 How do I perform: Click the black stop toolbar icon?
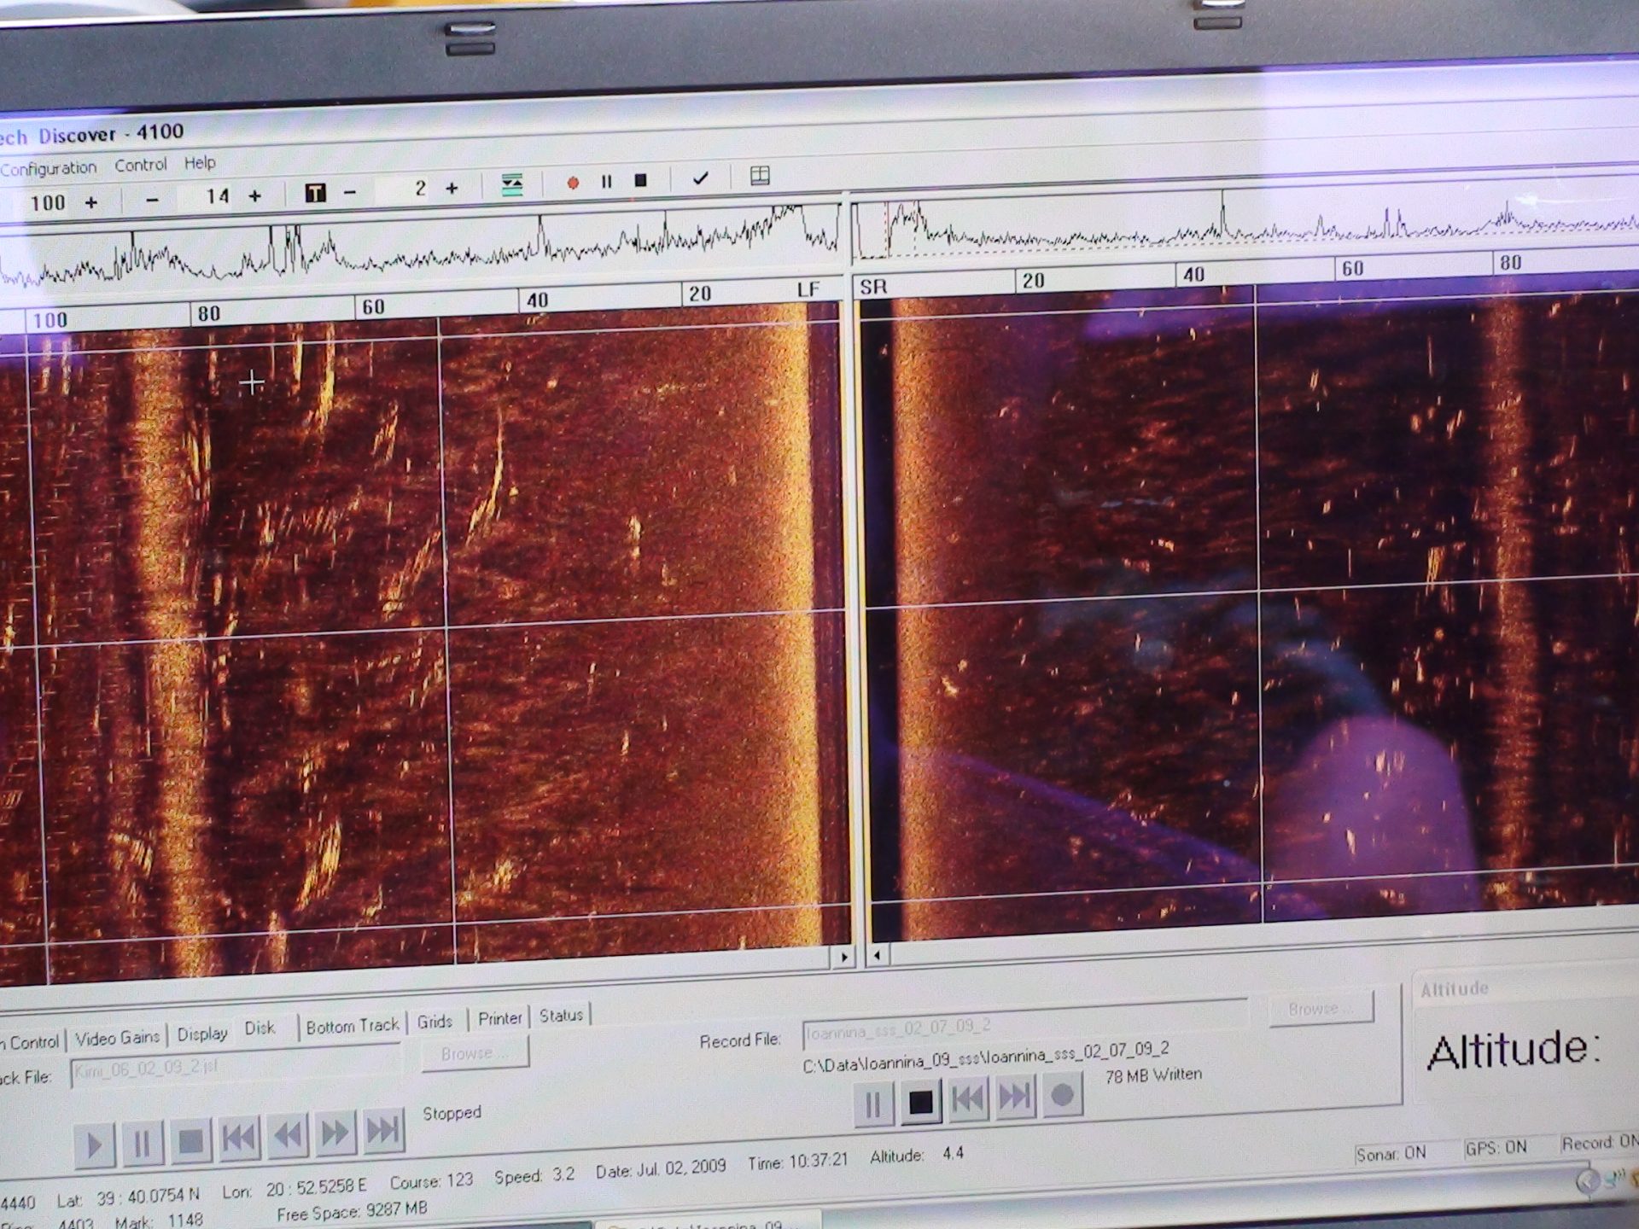[x=640, y=180]
